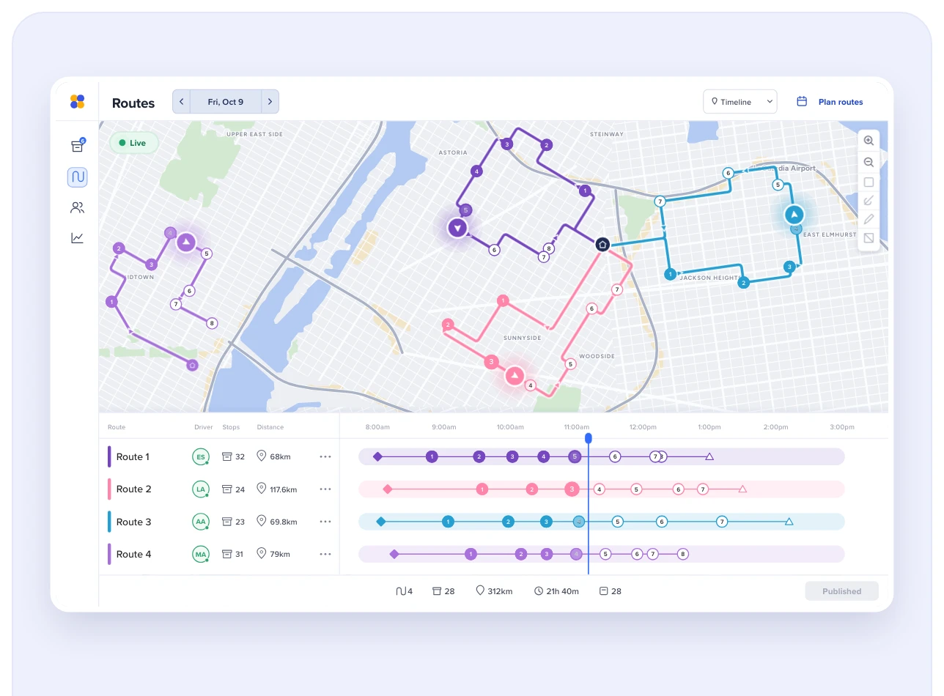Select the bottom crossed-square map tool
Image resolution: width=944 pixels, height=696 pixels.
coord(869,238)
